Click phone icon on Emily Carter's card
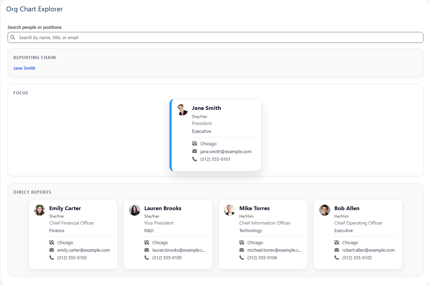This screenshot has height=285, width=429. 52,258
